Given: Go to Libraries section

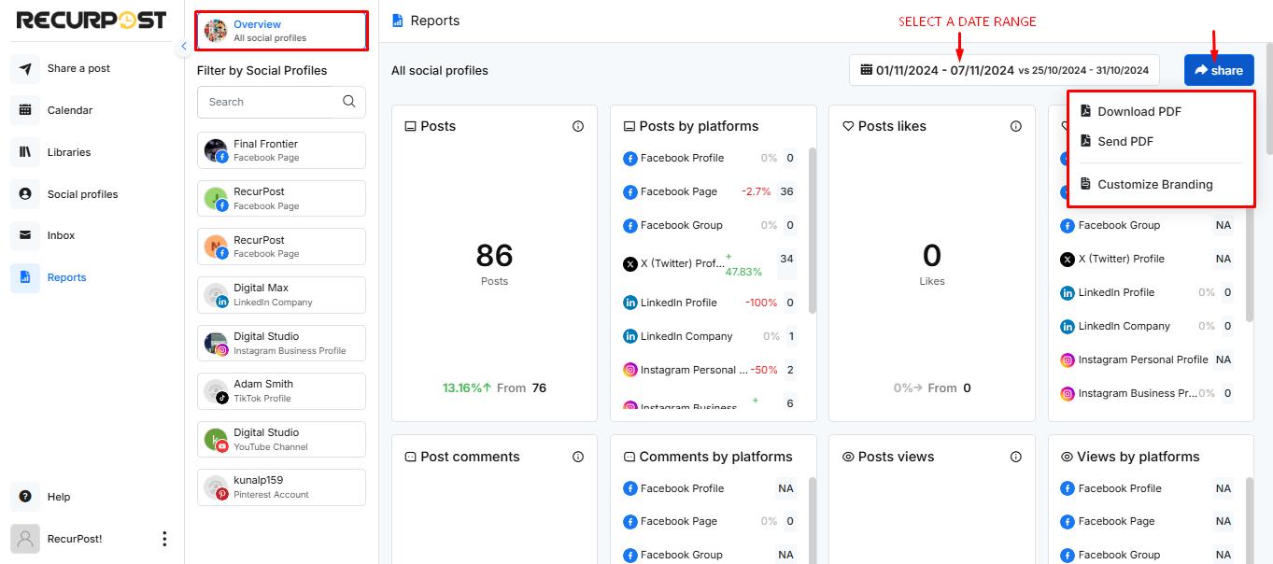Looking at the screenshot, I should coord(69,152).
